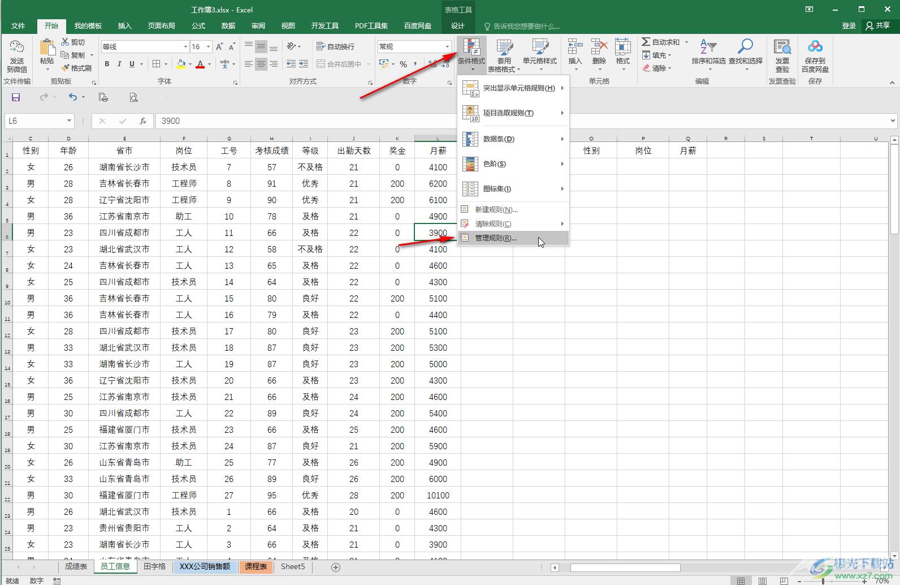Open the font name dropdown (等线)

coord(185,46)
